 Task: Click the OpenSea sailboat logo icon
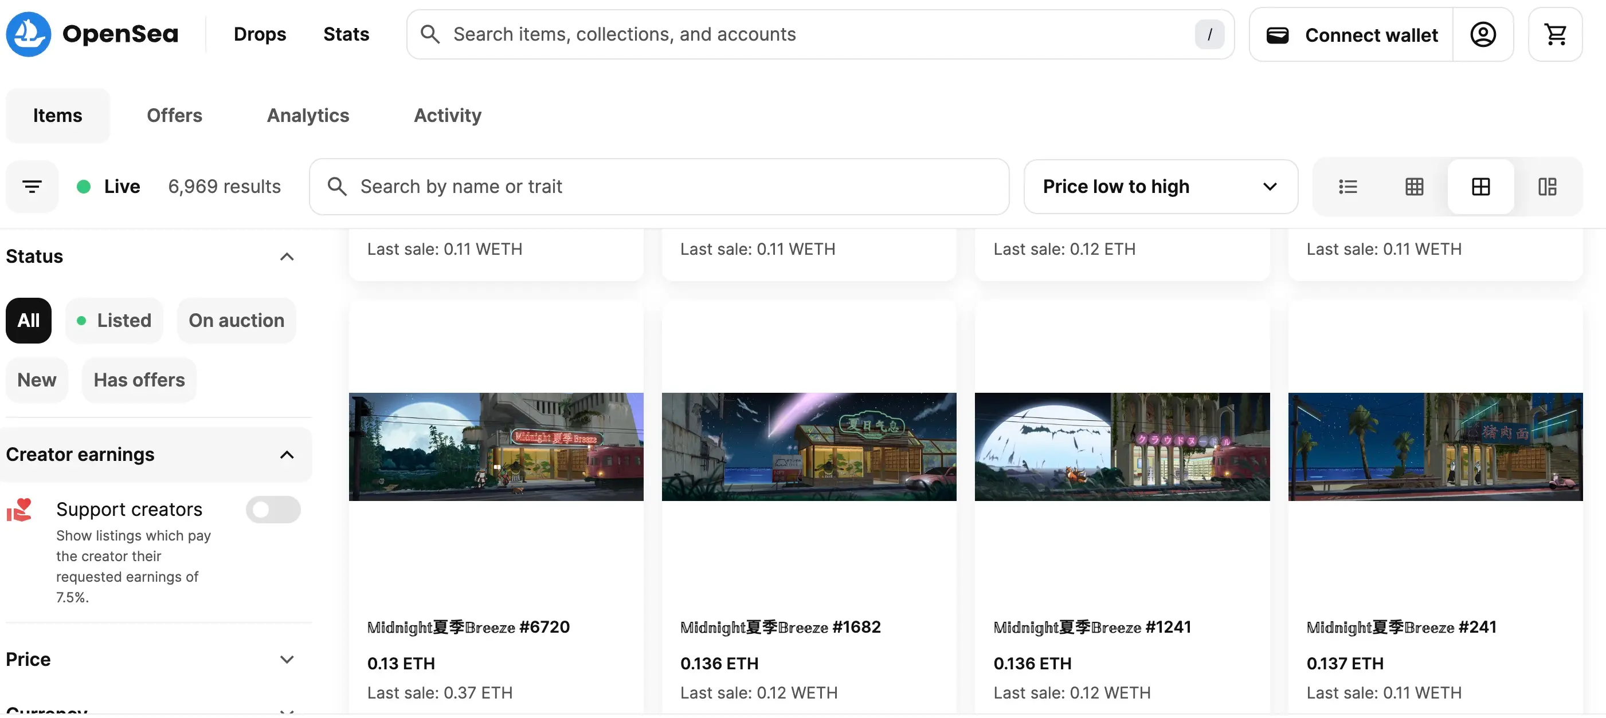pos(28,34)
